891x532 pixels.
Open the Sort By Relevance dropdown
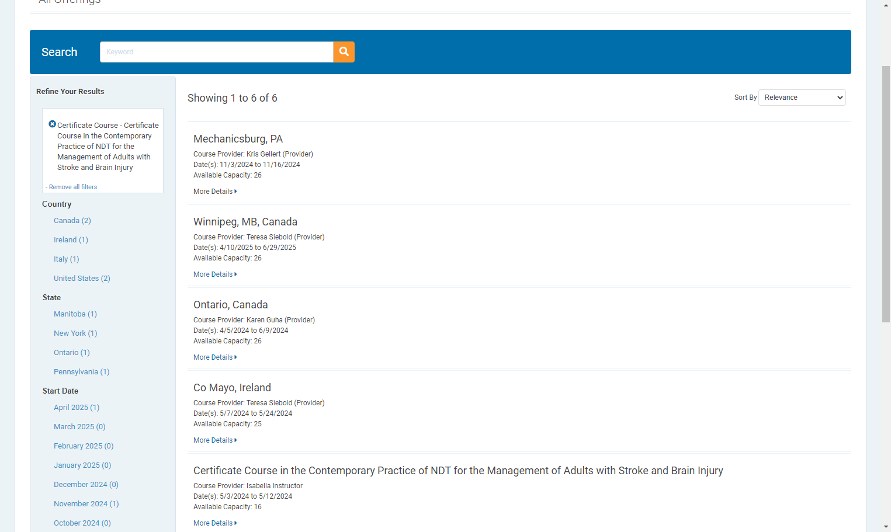802,98
